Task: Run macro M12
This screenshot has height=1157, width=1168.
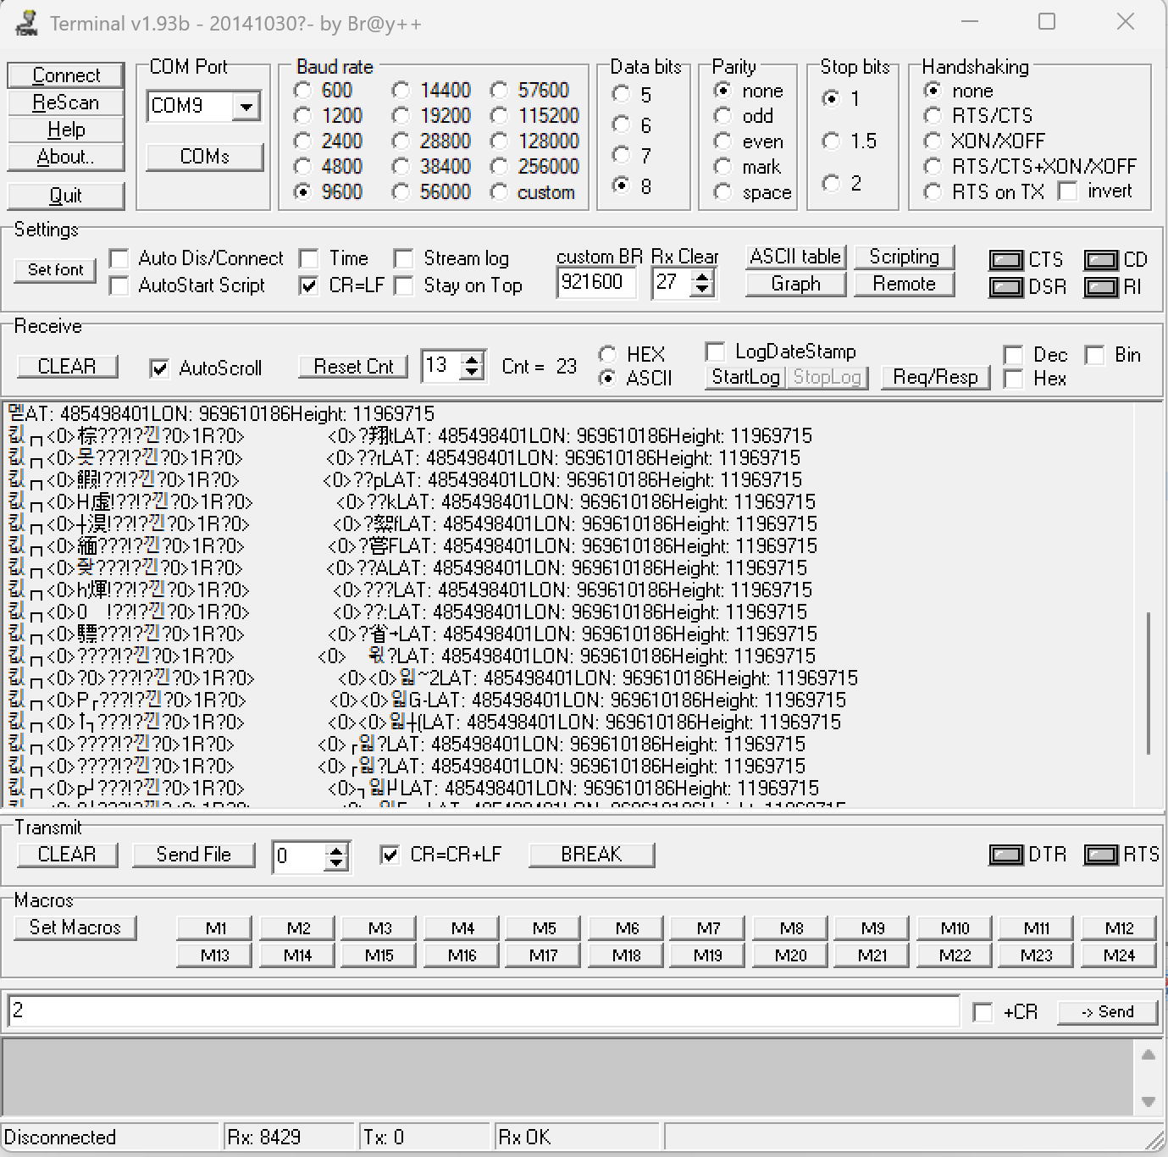Action: (1119, 928)
